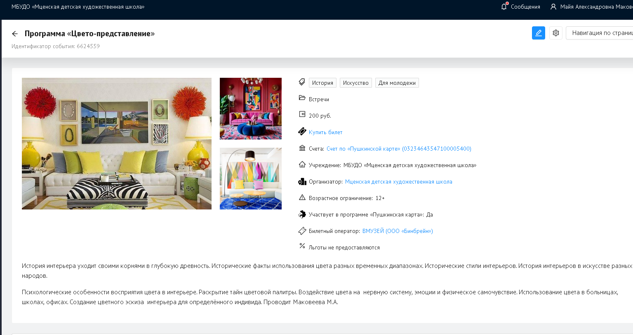
Task: Click the folder icon next to Встречи
Action: (x=302, y=98)
